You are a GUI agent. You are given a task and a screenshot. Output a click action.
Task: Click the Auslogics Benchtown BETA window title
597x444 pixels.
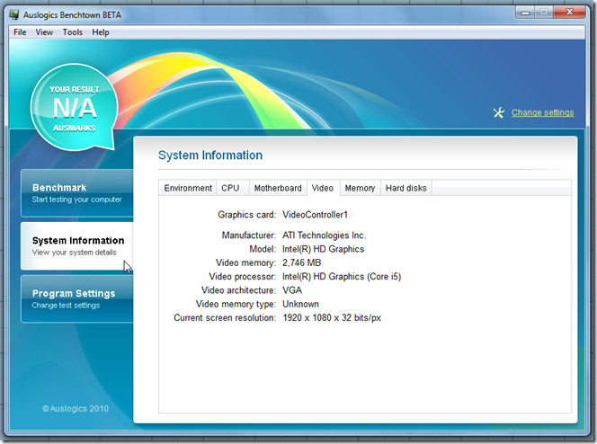72,15
